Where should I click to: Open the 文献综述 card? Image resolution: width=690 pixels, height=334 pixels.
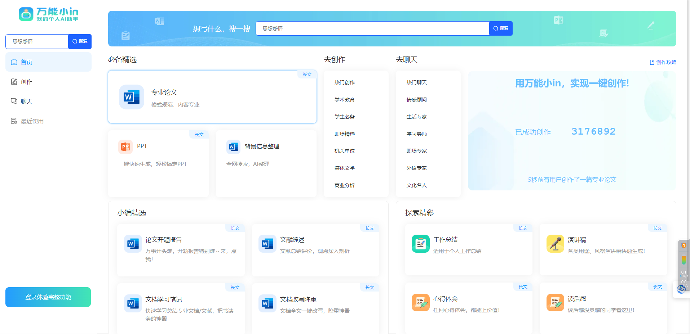pos(315,250)
